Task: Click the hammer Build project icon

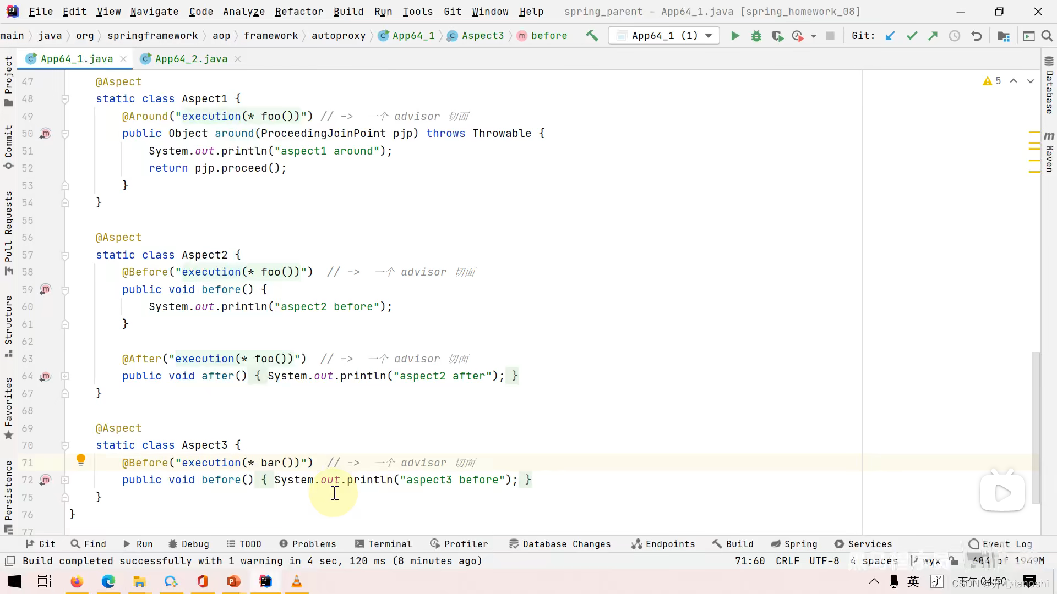Action: (x=592, y=36)
